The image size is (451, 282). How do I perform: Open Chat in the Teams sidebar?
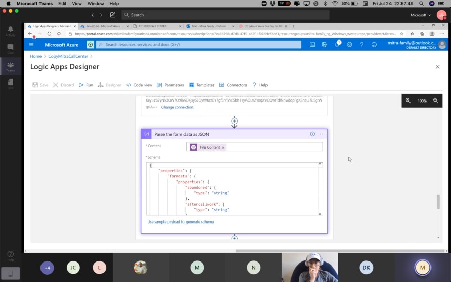[x=10, y=49]
